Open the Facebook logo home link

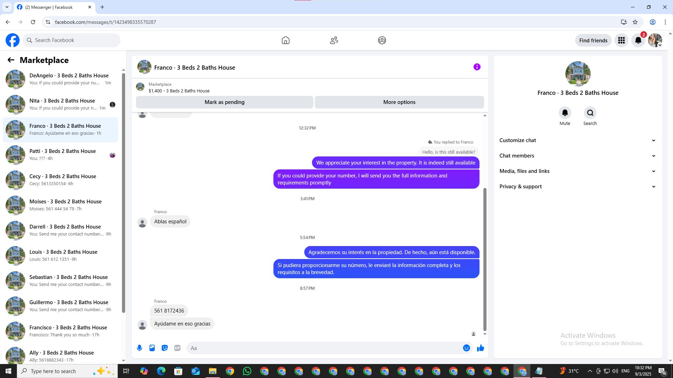tap(13, 40)
